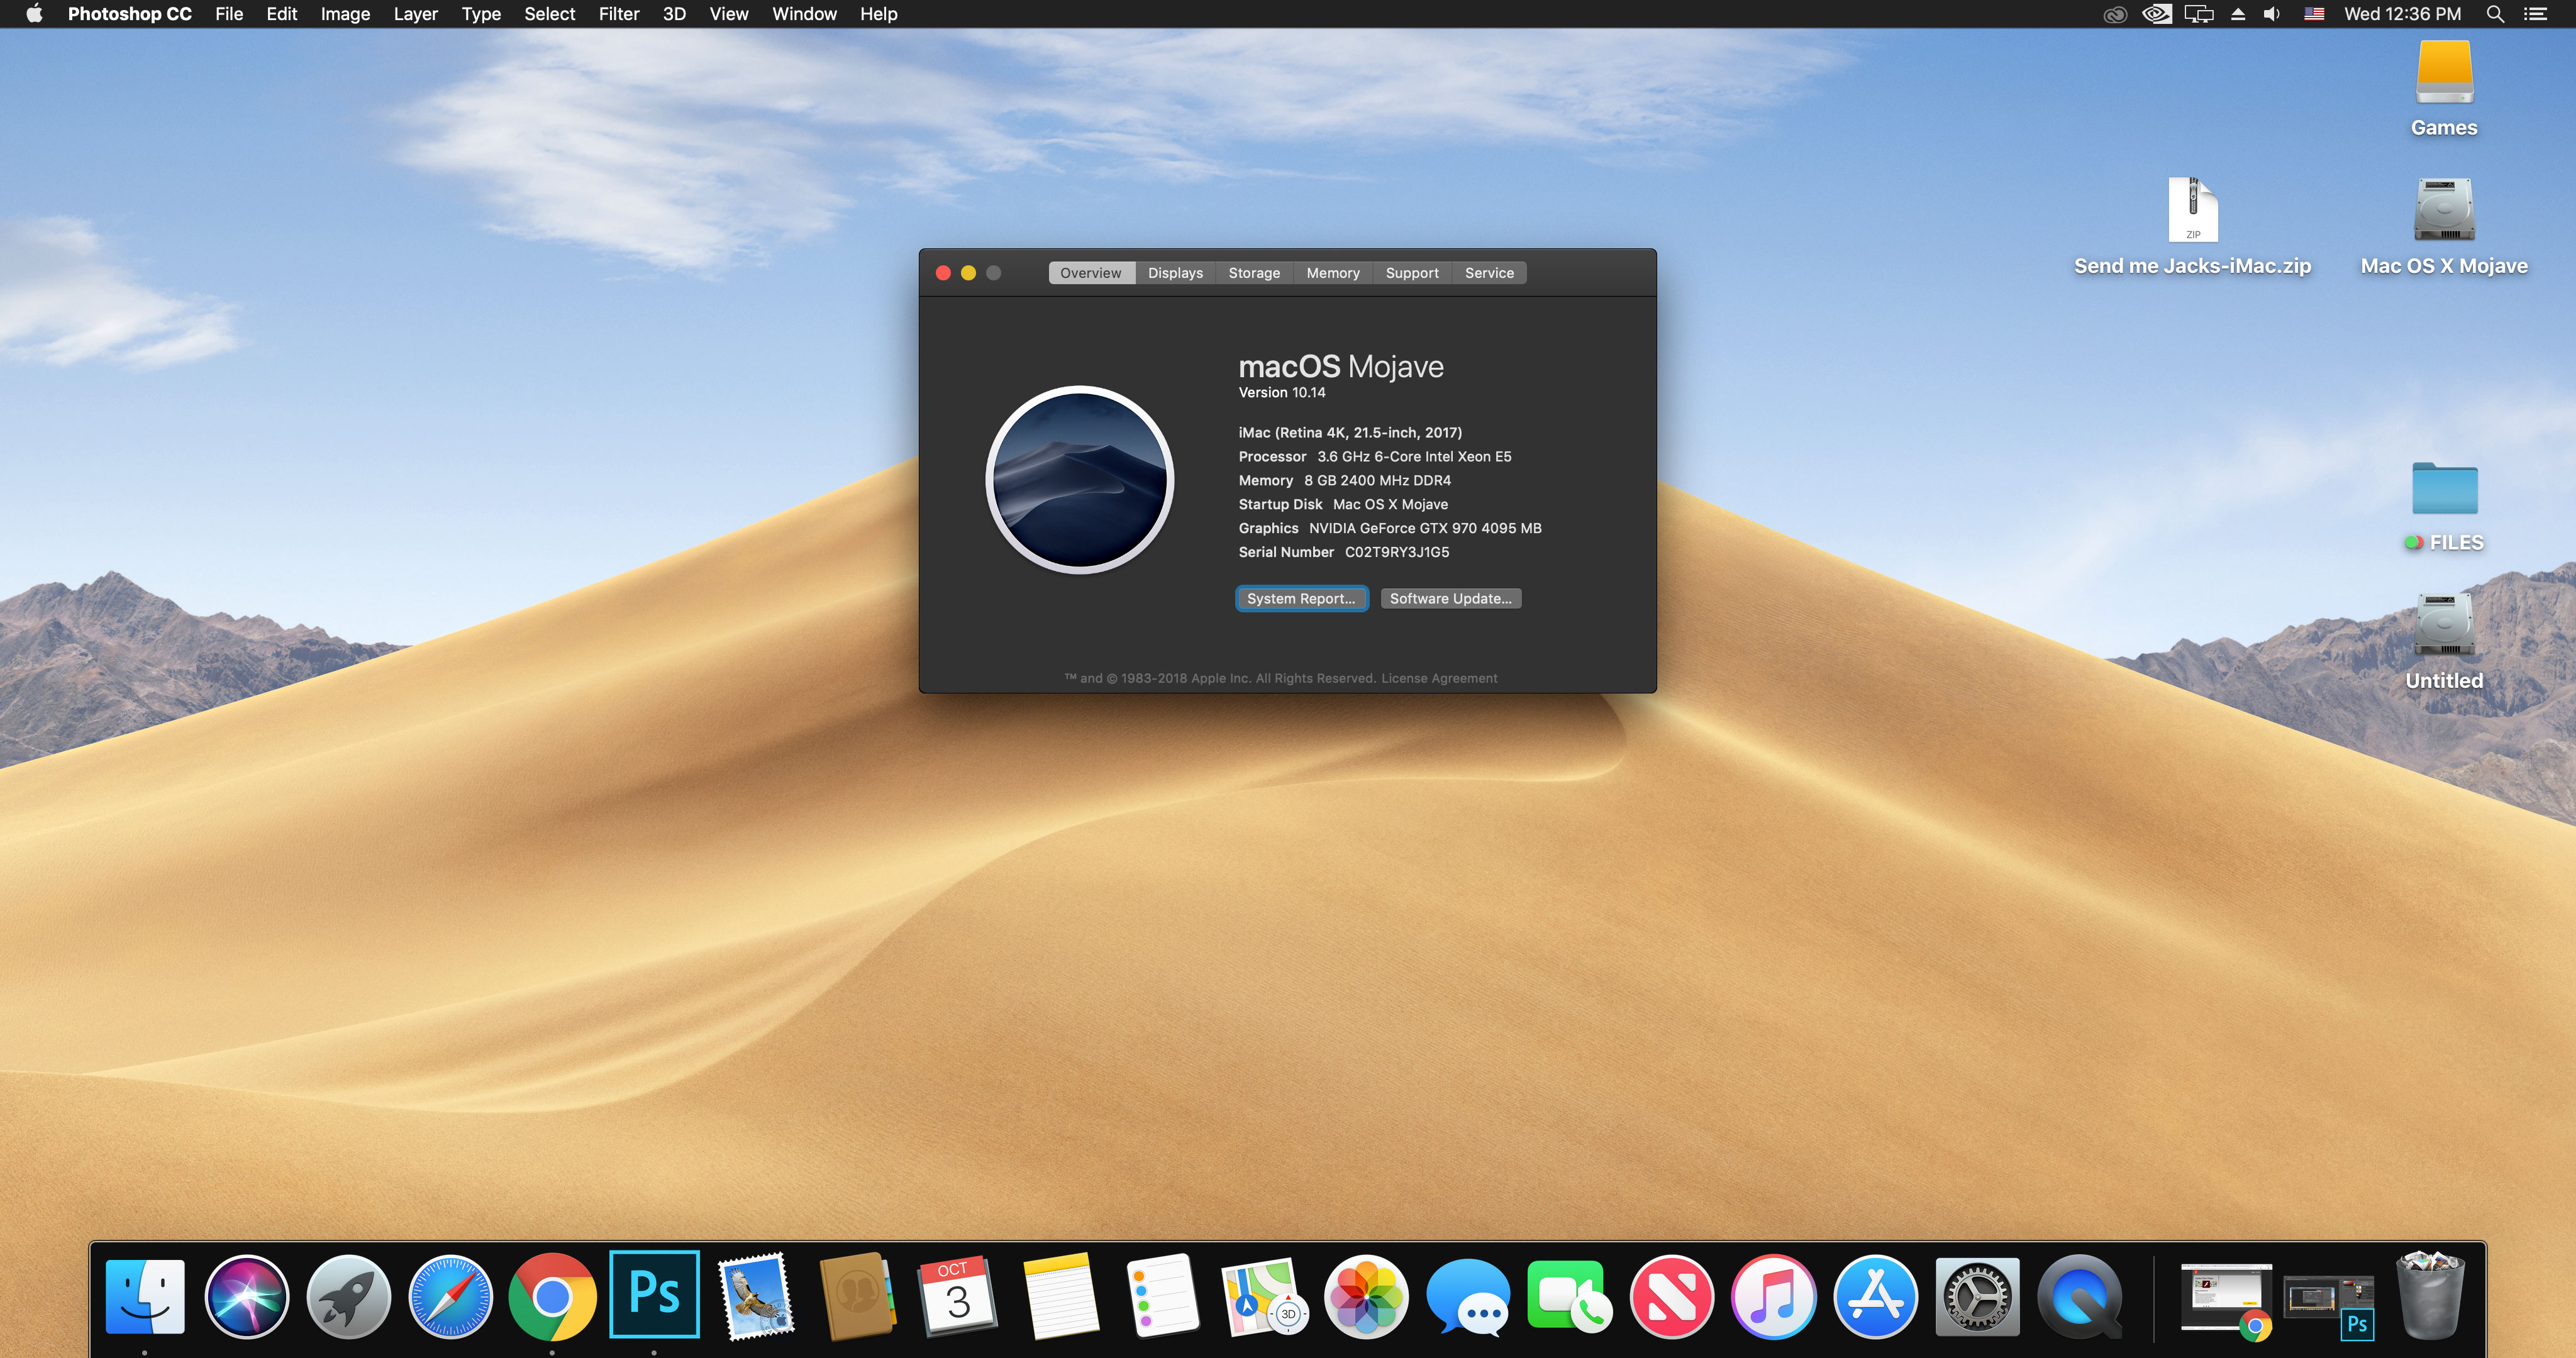Screen dimensions: 2576x1358
Task: Switch to the Displays tab
Action: [1175, 273]
